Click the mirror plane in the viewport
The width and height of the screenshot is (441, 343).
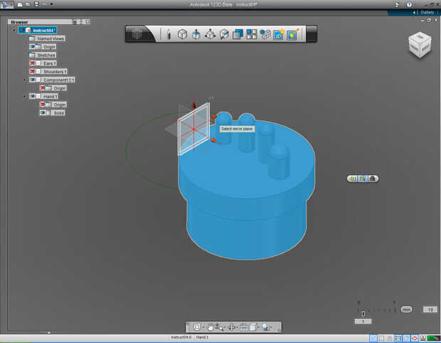click(193, 129)
